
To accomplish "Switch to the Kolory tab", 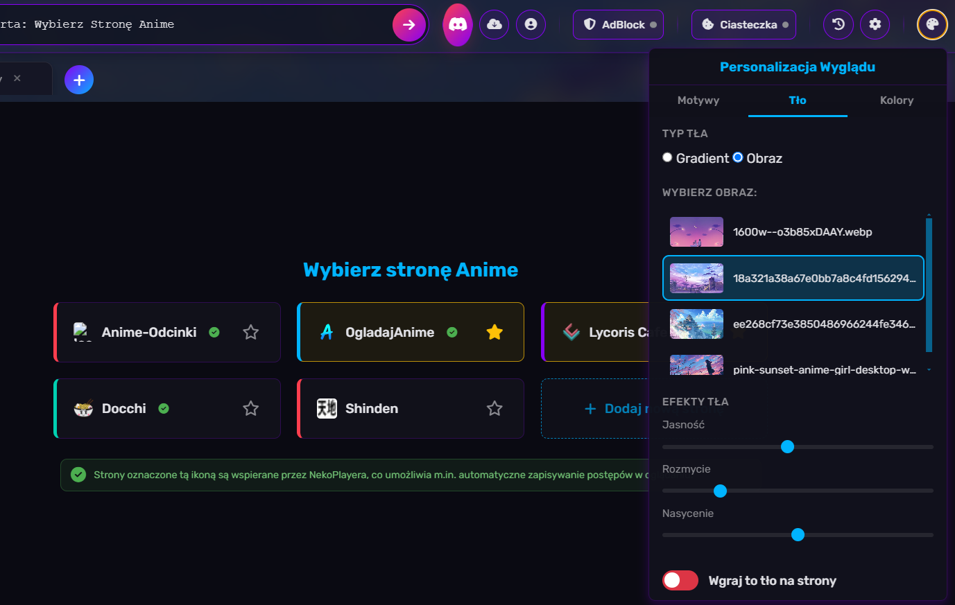I will (896, 100).
